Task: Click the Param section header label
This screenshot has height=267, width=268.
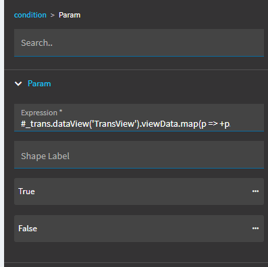Action: (x=39, y=84)
